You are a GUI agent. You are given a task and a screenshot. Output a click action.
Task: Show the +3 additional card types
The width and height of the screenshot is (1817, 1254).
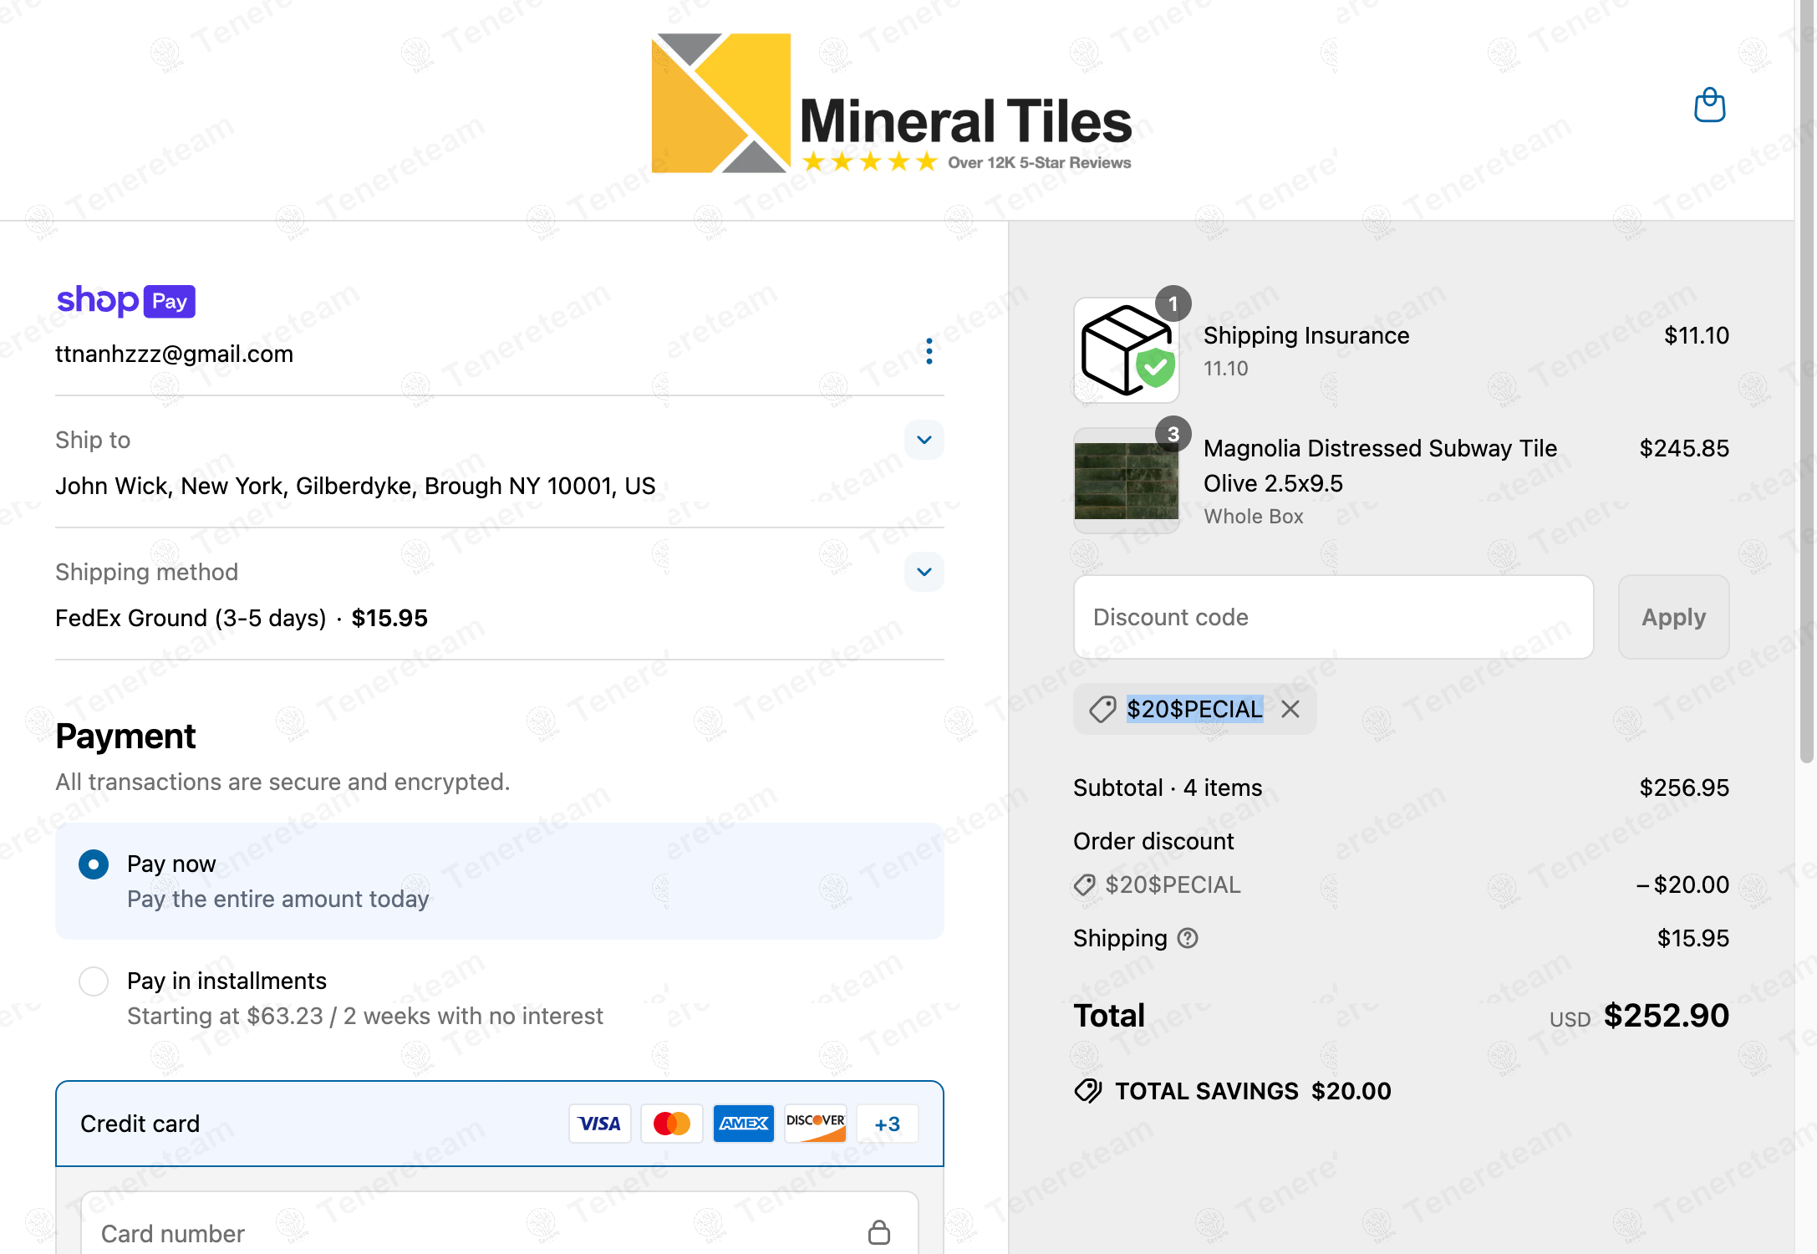(887, 1124)
